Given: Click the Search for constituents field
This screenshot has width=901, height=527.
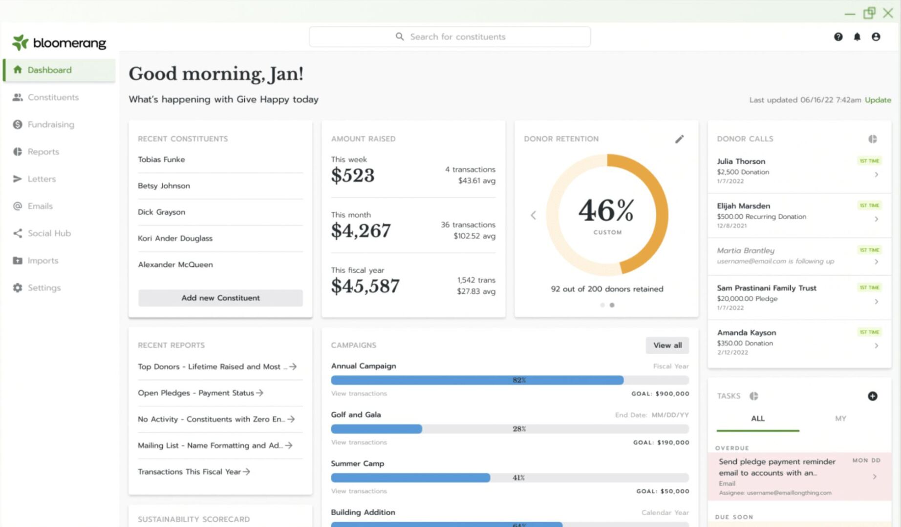Looking at the screenshot, I should click(450, 37).
